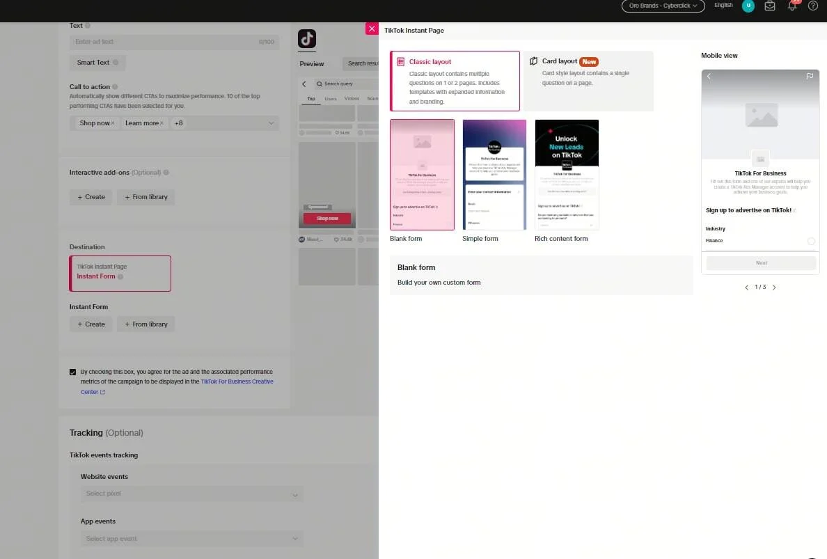Viewport: 827px width, 559px height.
Task: Click info icon beside Call to action
Action: pos(115,87)
